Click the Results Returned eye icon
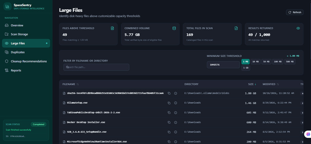Viewport: 311px width, 144px height. 298,28
